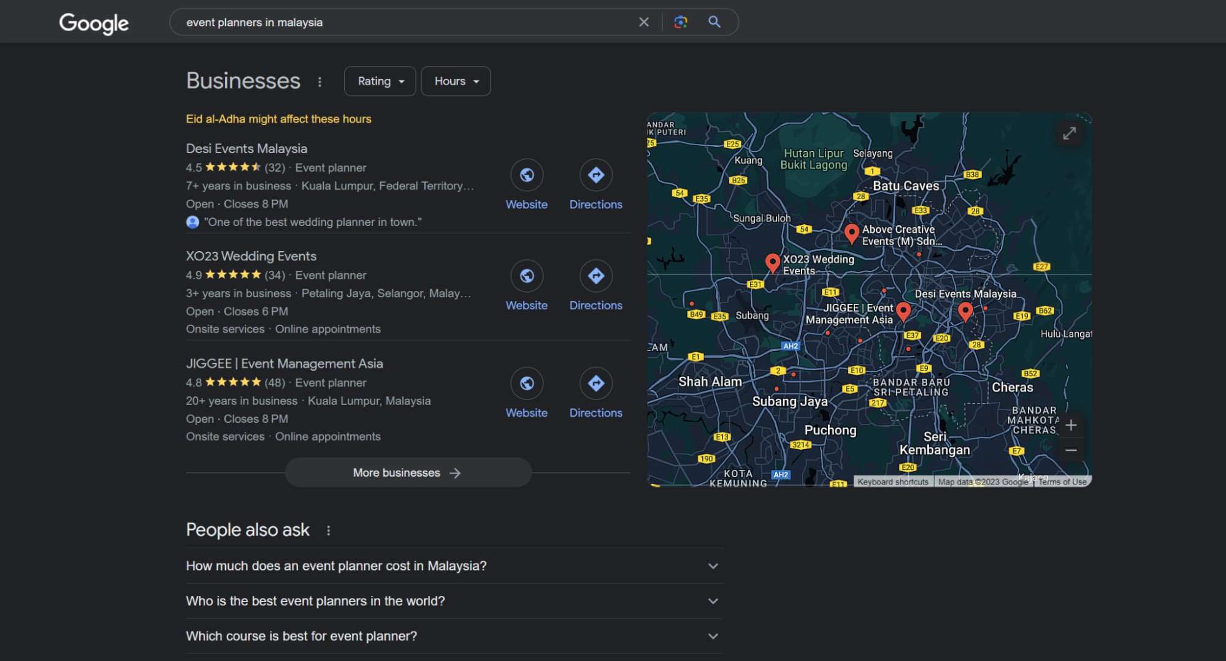This screenshot has width=1226, height=661.
Task: Open Desi Events Malaysia website globe icon
Action: tap(527, 175)
